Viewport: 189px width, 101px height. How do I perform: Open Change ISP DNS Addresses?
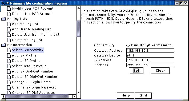pyautogui.click(x=34, y=92)
